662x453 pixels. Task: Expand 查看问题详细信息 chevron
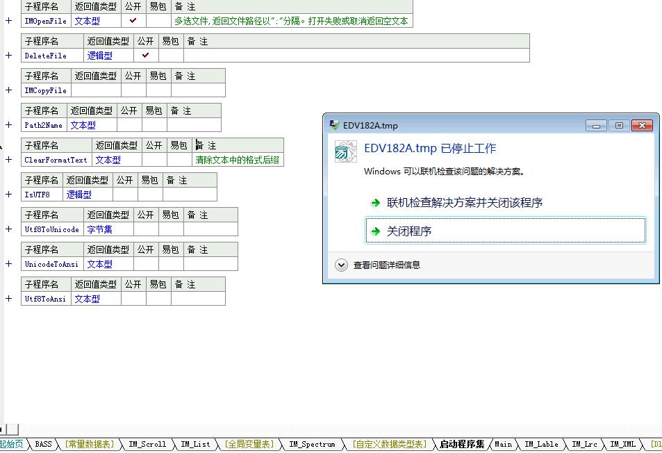click(x=341, y=265)
